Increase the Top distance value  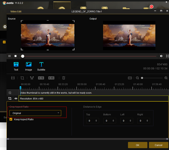(96, 120)
